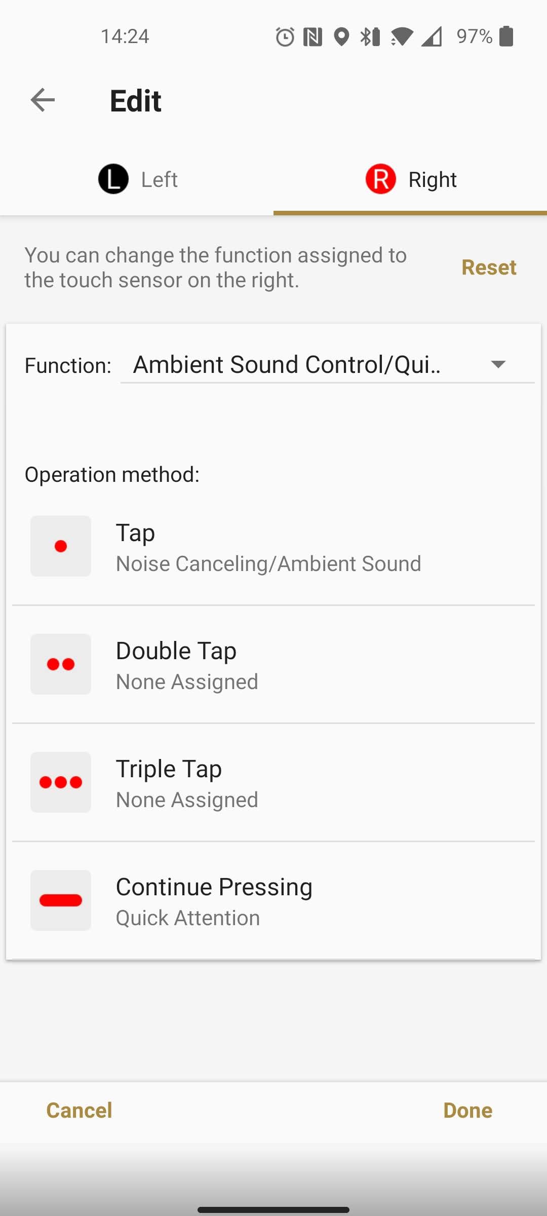Expand Ambient Sound Control function selector
Viewport: 547px width, 1216px height.
(x=287, y=364)
